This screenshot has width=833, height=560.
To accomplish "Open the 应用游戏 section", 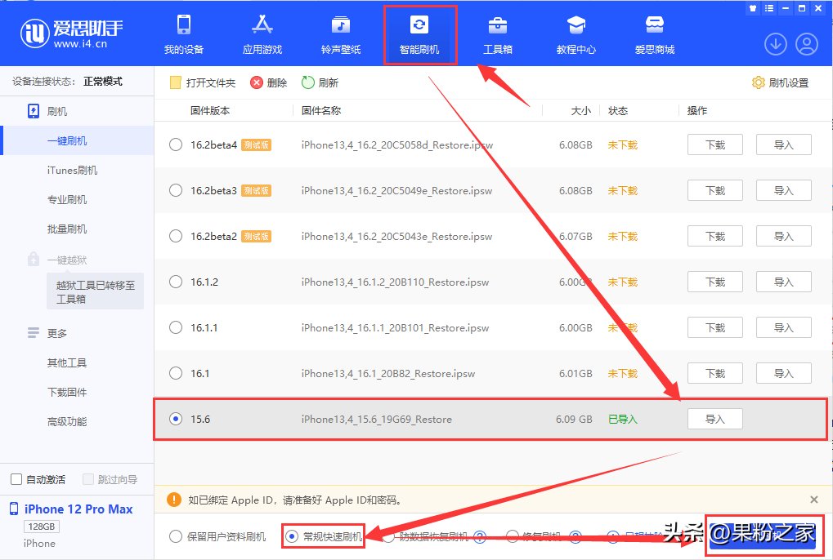I will (262, 35).
